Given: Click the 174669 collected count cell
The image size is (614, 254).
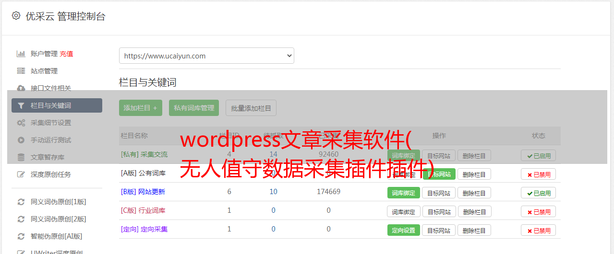Looking at the screenshot, I should click(x=328, y=192).
